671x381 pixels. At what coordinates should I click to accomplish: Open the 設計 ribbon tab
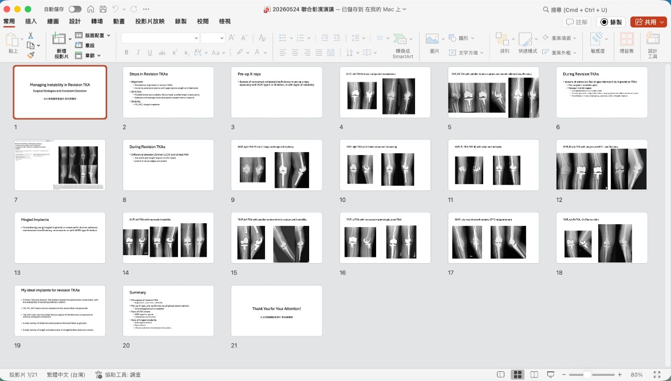pos(75,21)
